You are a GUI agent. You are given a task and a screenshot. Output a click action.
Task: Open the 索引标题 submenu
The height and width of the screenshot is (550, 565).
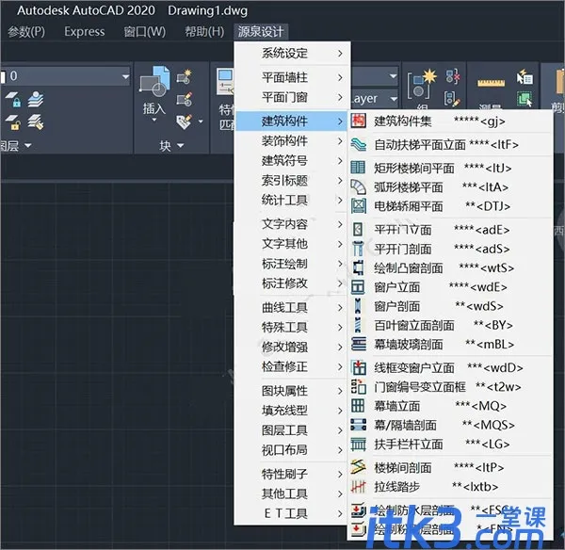[x=292, y=181]
